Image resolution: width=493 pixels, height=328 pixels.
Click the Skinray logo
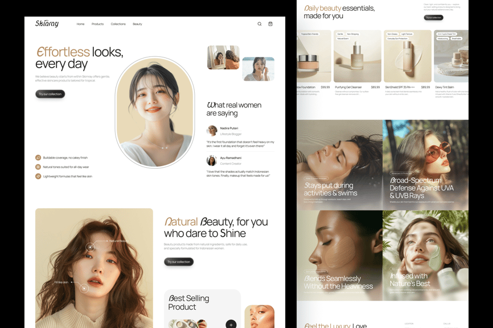point(47,24)
